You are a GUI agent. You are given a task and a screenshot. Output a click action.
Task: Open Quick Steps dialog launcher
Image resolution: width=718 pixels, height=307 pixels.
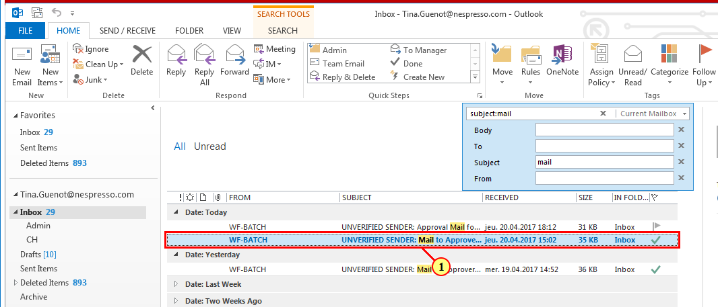[x=480, y=95]
